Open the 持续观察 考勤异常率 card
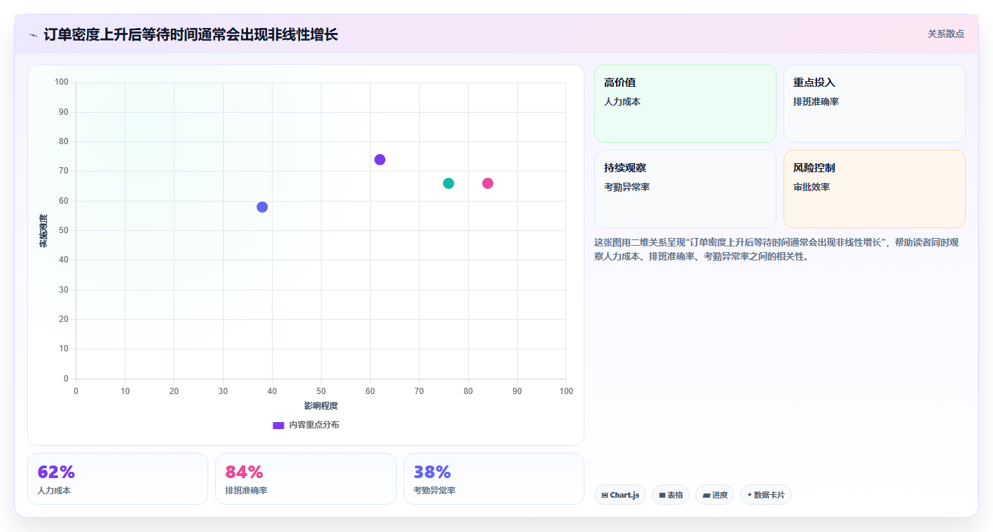993x532 pixels. click(x=685, y=189)
